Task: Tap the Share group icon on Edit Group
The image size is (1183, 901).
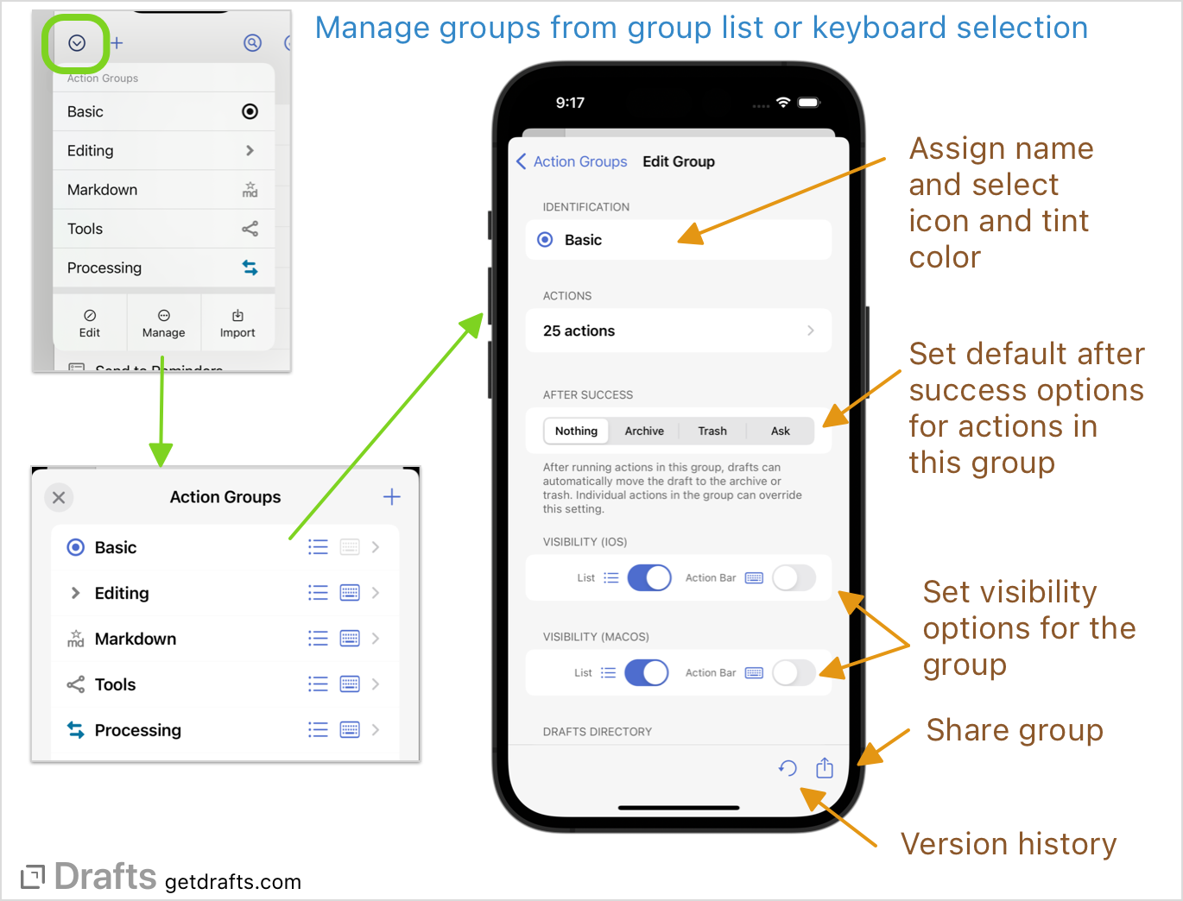Action: pyautogui.click(x=824, y=767)
